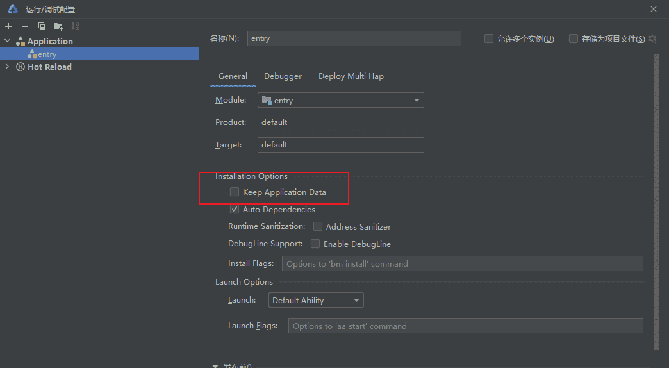Click the Install Flags input field
The image size is (669, 368).
(462, 263)
